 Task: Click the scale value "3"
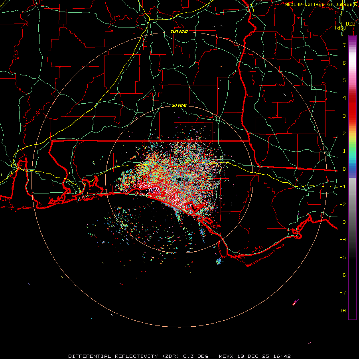[344, 116]
